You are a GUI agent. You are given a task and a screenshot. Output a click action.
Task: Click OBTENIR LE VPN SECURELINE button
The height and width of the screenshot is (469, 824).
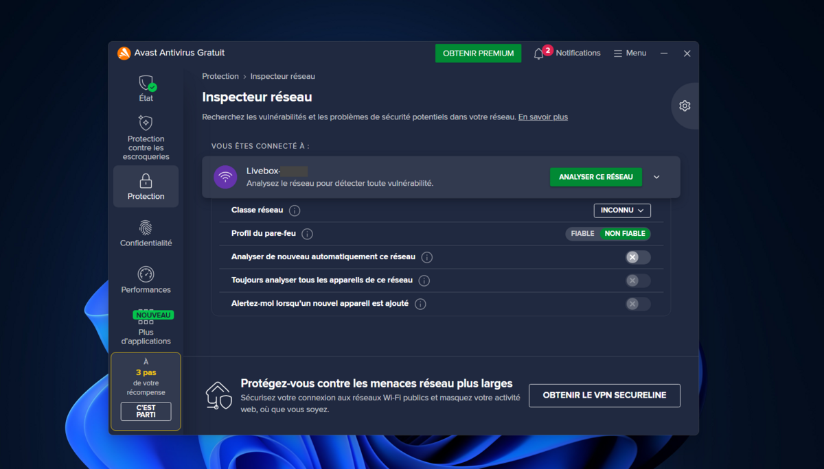pos(604,396)
